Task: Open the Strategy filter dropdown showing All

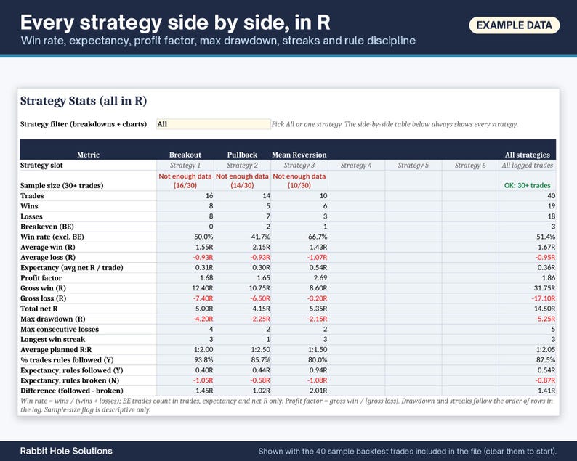Action: 214,124
